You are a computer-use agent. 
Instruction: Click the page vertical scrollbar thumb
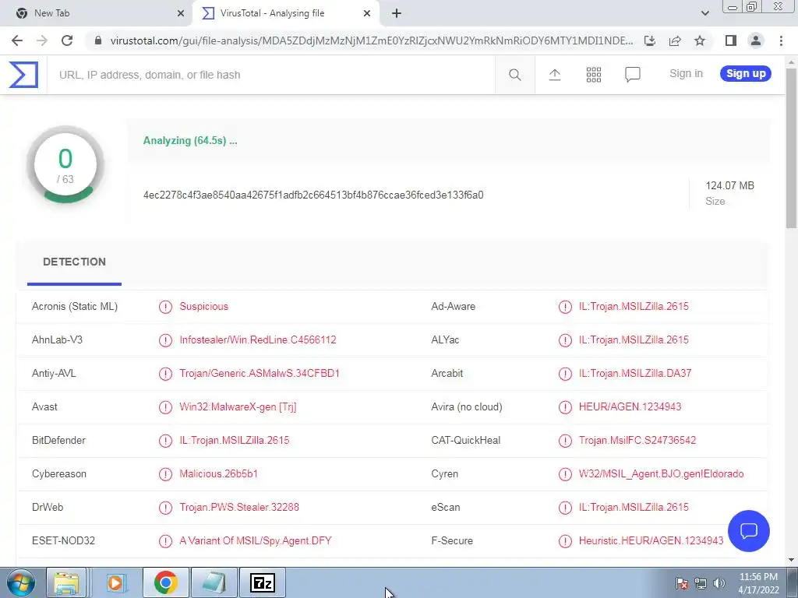point(792,149)
